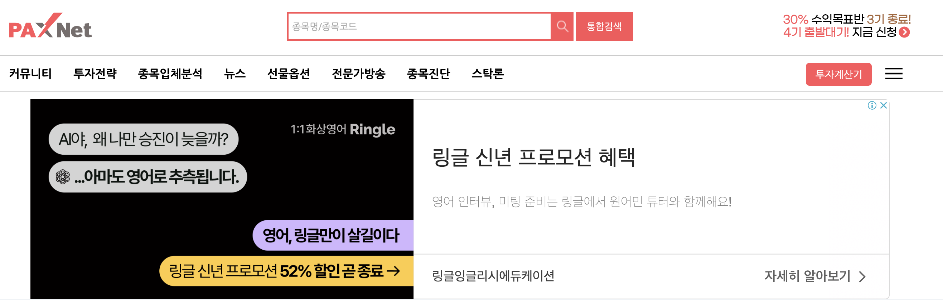Open the 전문가방송 menu

[x=359, y=74]
